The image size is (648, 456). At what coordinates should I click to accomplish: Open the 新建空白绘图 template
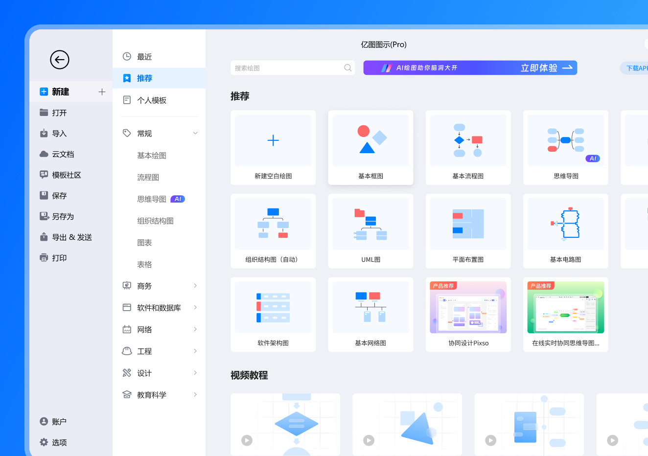(273, 147)
